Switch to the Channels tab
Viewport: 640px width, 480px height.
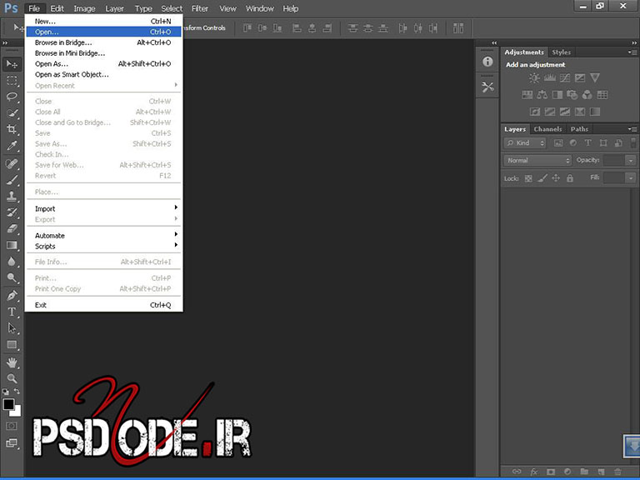(547, 129)
